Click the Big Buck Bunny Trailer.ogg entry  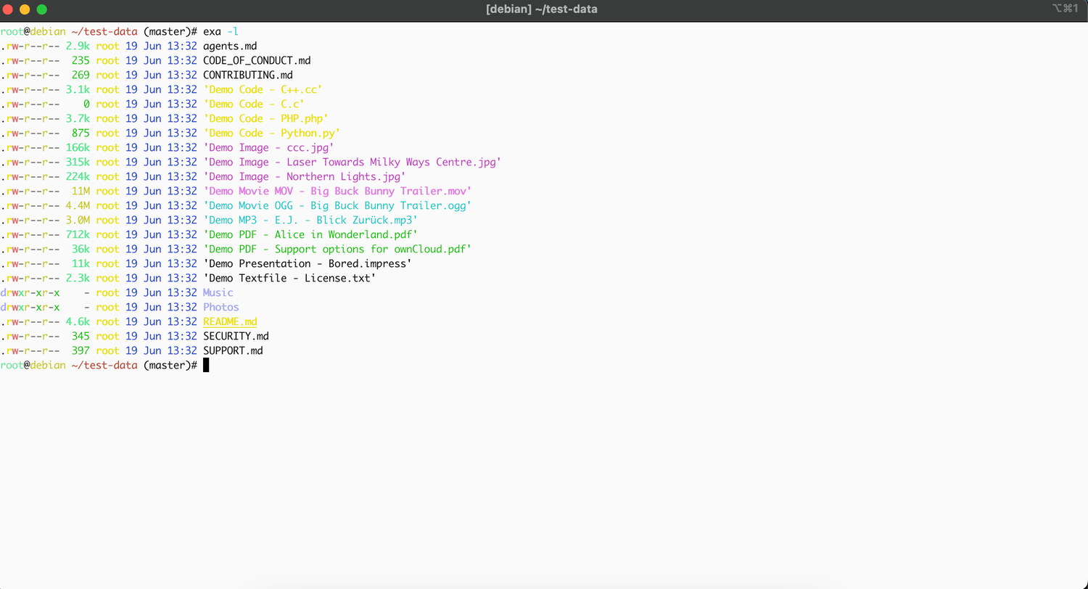pos(337,205)
